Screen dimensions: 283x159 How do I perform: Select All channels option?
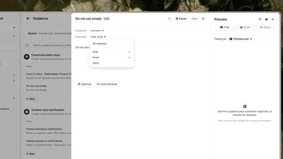(111, 44)
